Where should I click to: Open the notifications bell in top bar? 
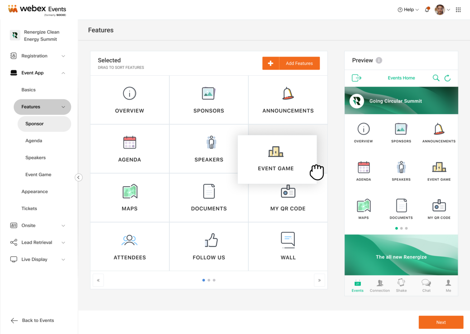[427, 10]
